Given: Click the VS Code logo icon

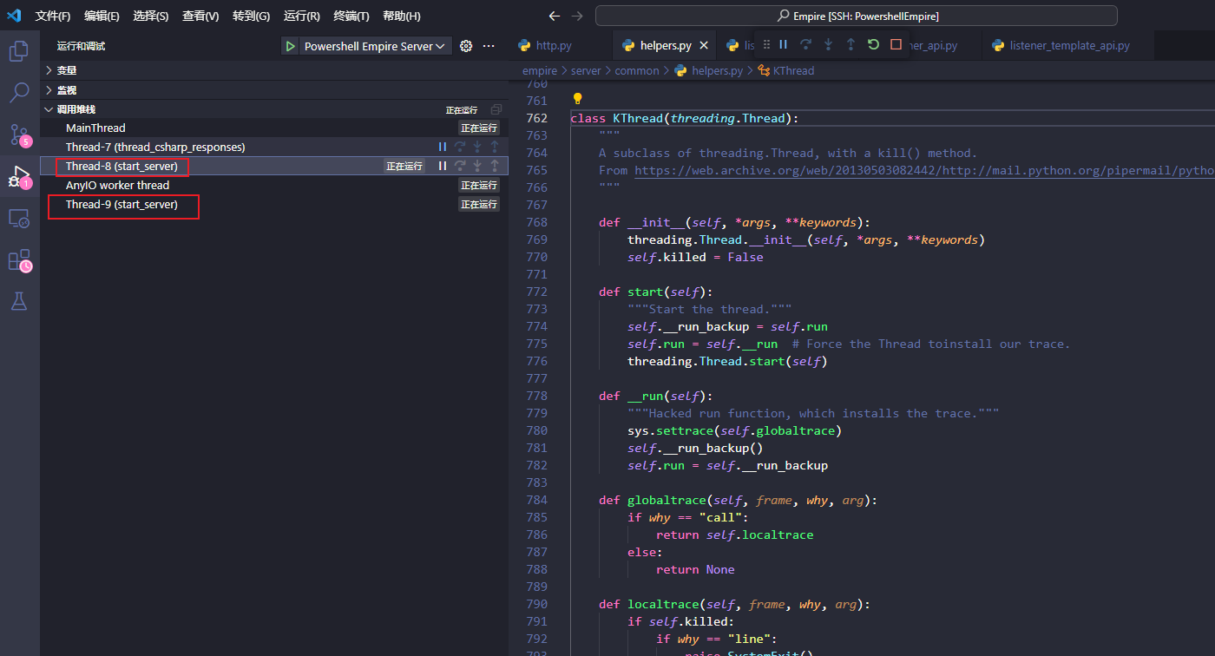Looking at the screenshot, I should pos(14,16).
